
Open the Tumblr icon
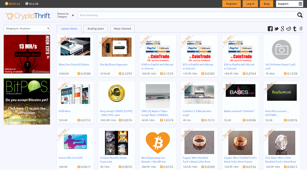point(295,29)
